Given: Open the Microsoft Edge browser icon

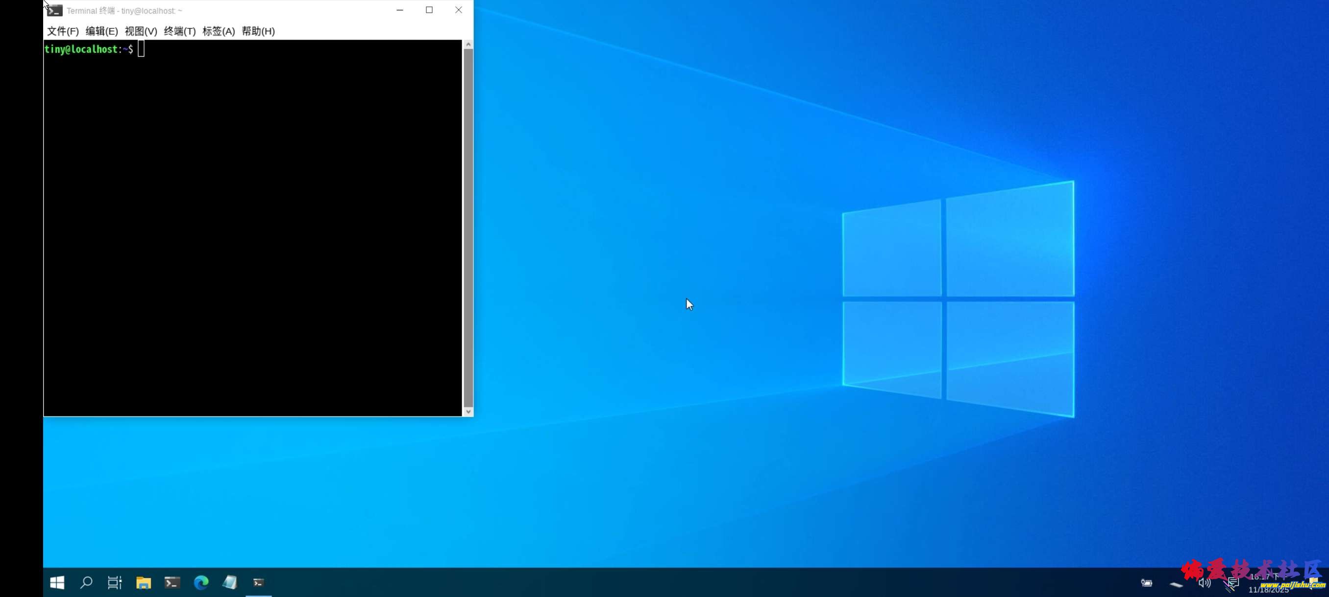Looking at the screenshot, I should [201, 583].
